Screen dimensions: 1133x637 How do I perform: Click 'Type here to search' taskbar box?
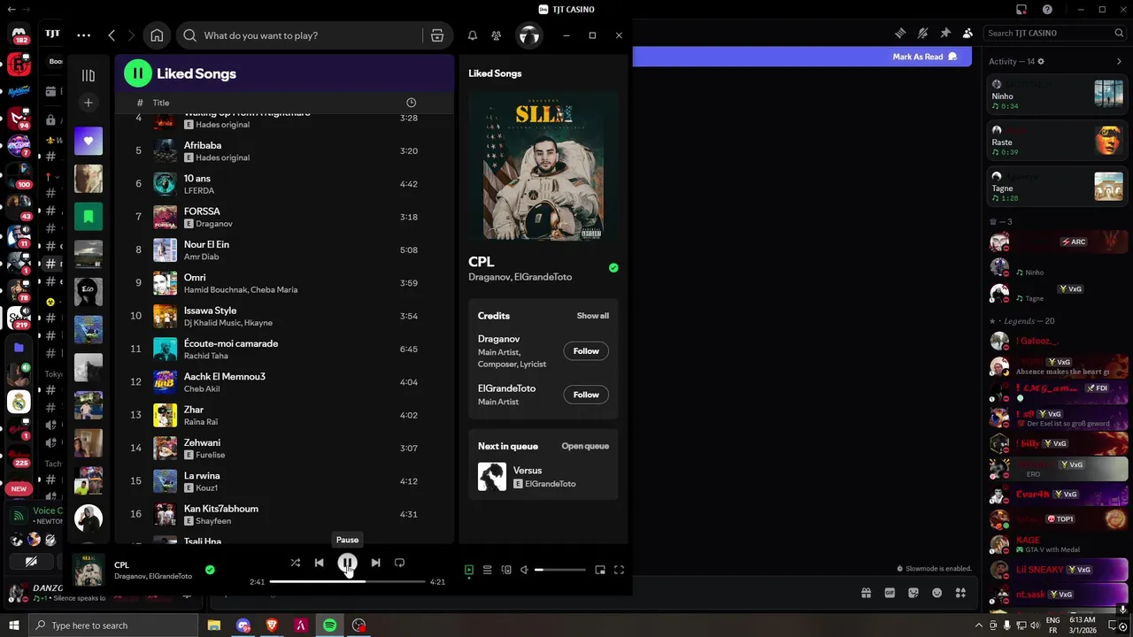coord(113,625)
